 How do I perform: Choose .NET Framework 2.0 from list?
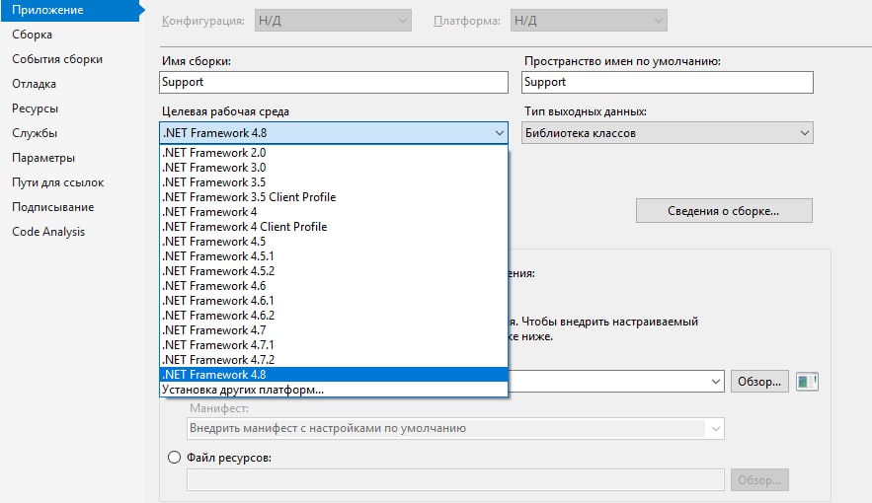click(334, 153)
